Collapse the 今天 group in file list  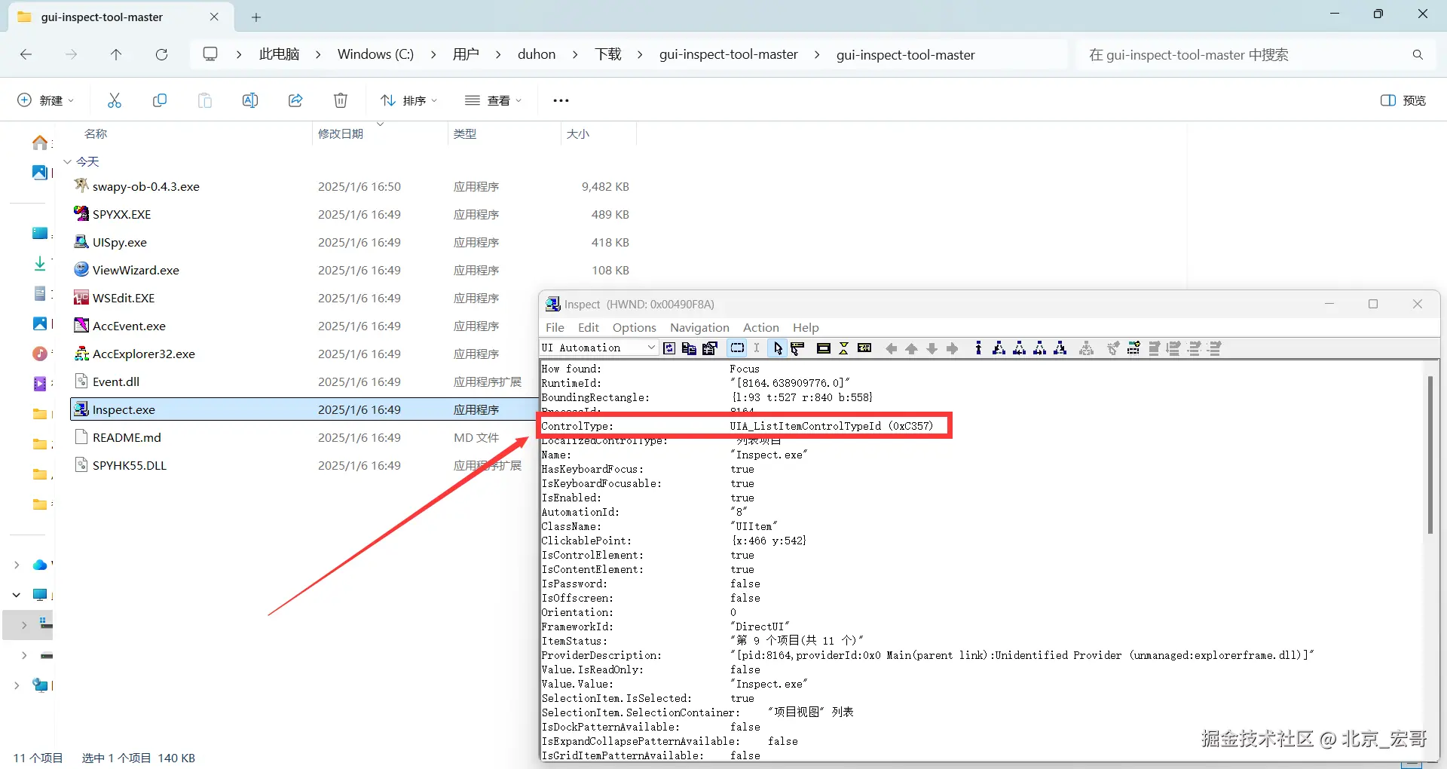pos(67,161)
